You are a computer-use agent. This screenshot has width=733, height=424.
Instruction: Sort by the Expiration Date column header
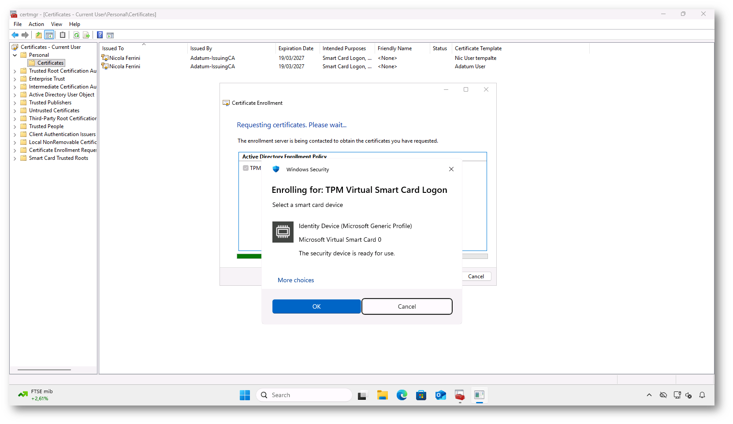[x=296, y=48]
